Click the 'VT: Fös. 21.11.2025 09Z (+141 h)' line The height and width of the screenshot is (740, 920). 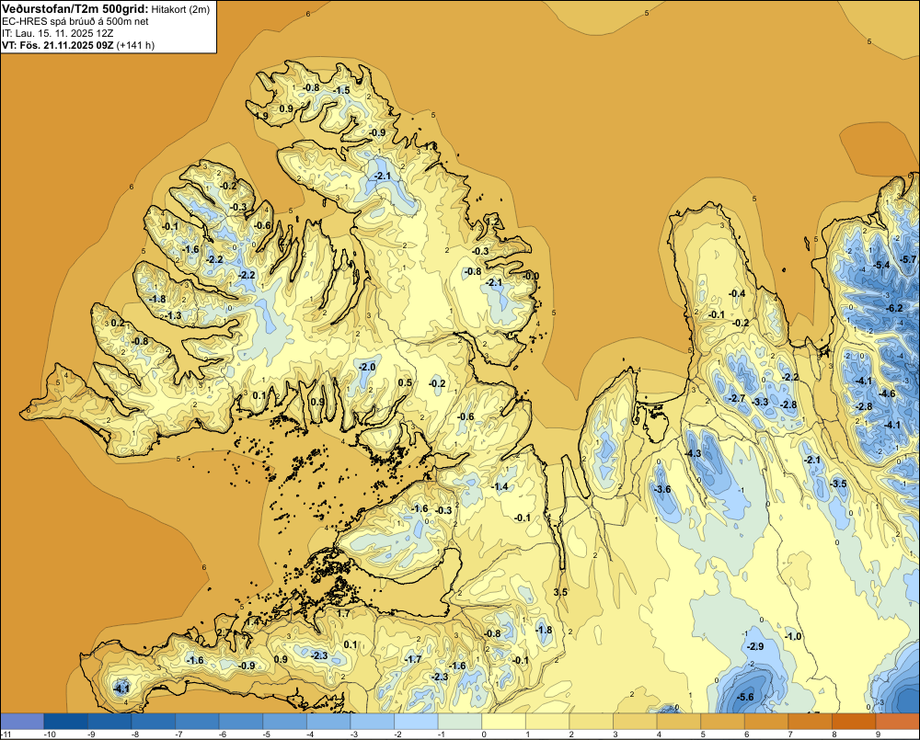pyautogui.click(x=78, y=45)
